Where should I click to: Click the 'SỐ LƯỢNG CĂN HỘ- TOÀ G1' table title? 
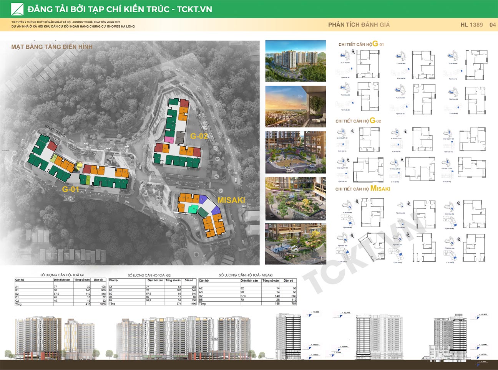(62, 275)
